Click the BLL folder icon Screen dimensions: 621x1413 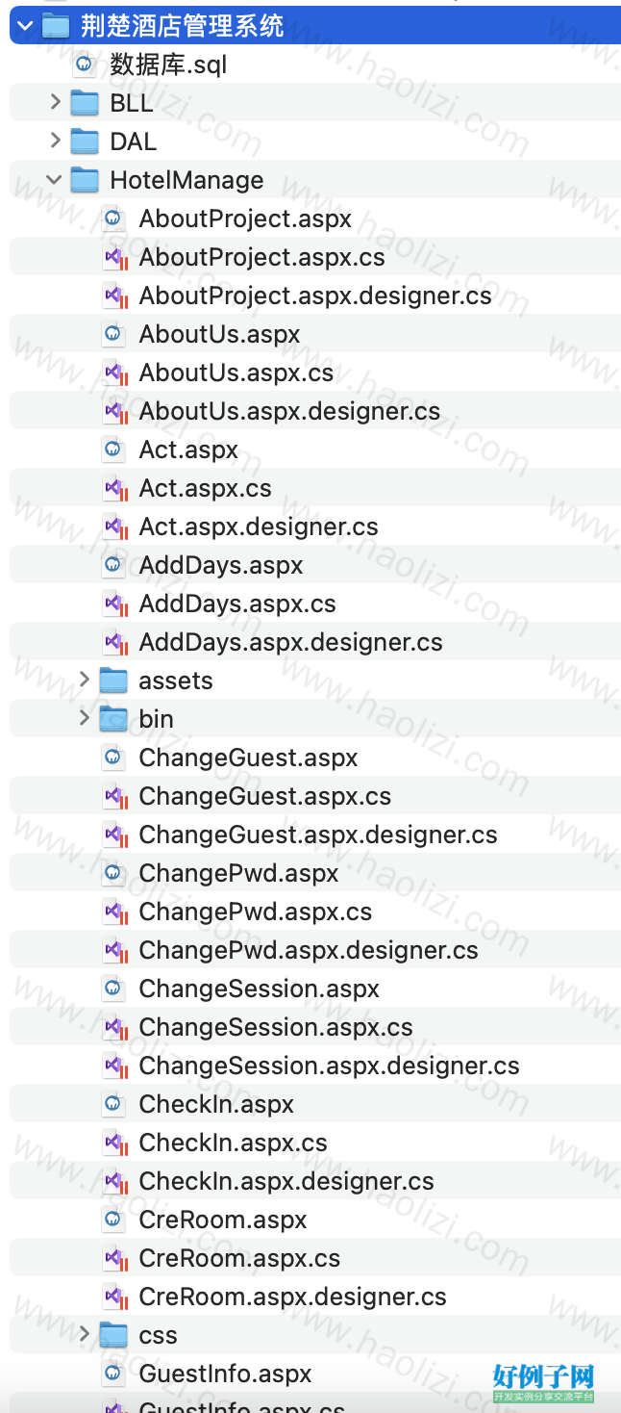click(x=85, y=103)
